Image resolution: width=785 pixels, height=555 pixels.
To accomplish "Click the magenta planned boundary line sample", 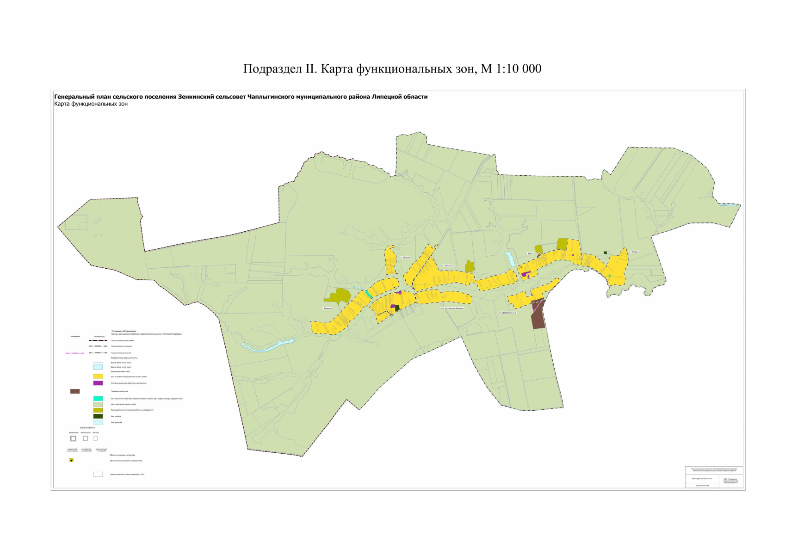I will coord(75,353).
